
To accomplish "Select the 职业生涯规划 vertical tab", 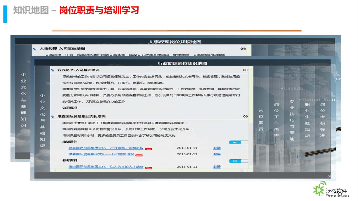I will pyautogui.click(x=307, y=120).
